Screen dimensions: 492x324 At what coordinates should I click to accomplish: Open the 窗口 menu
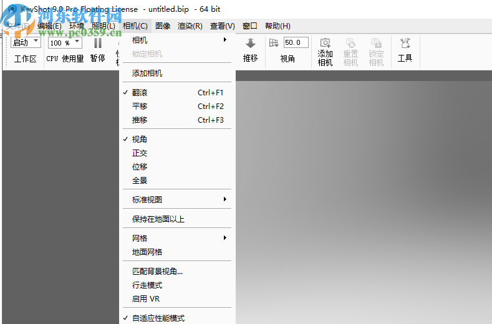[250, 26]
